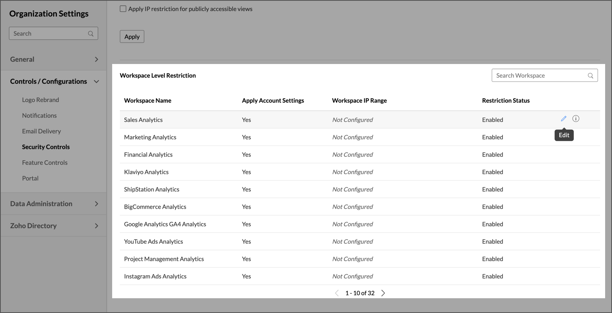
Task: Select Google Analytics GA4 Analytics row
Action: click(x=360, y=224)
